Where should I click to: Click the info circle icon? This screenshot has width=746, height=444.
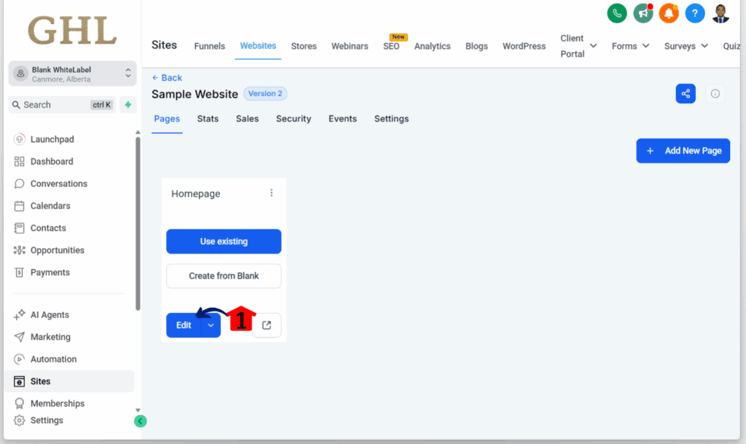[x=715, y=94]
